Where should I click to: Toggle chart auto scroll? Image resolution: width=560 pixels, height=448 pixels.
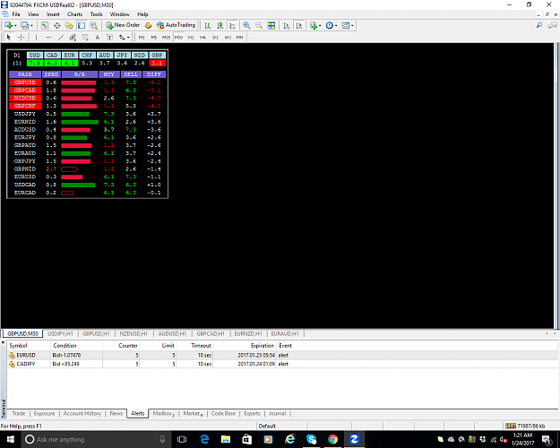287,25
